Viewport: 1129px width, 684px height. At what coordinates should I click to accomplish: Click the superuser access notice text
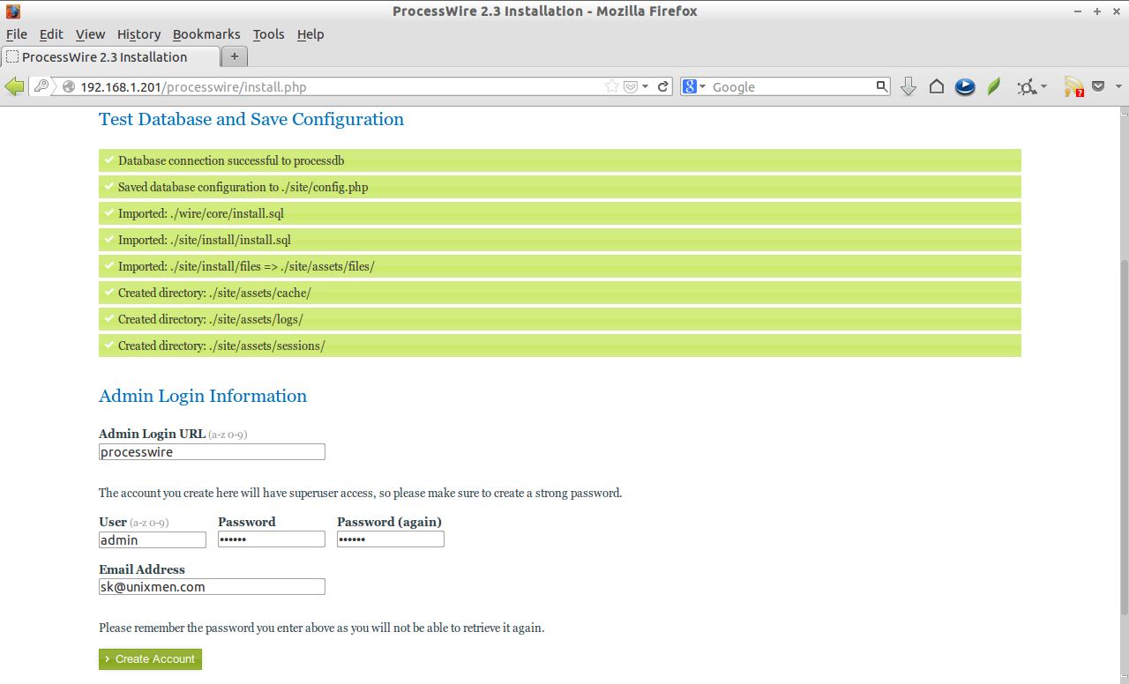click(361, 493)
